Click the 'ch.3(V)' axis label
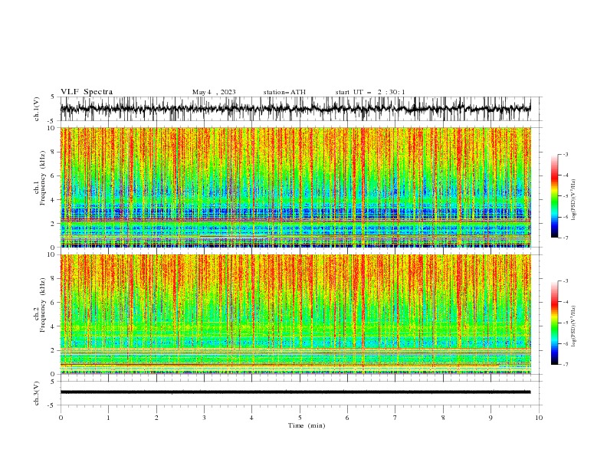 coord(37,393)
